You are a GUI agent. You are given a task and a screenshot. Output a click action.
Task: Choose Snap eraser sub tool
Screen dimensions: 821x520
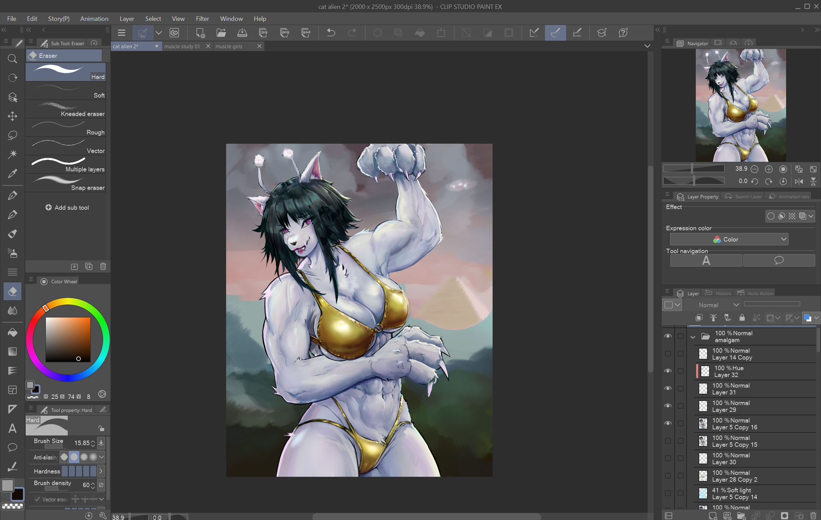point(66,183)
